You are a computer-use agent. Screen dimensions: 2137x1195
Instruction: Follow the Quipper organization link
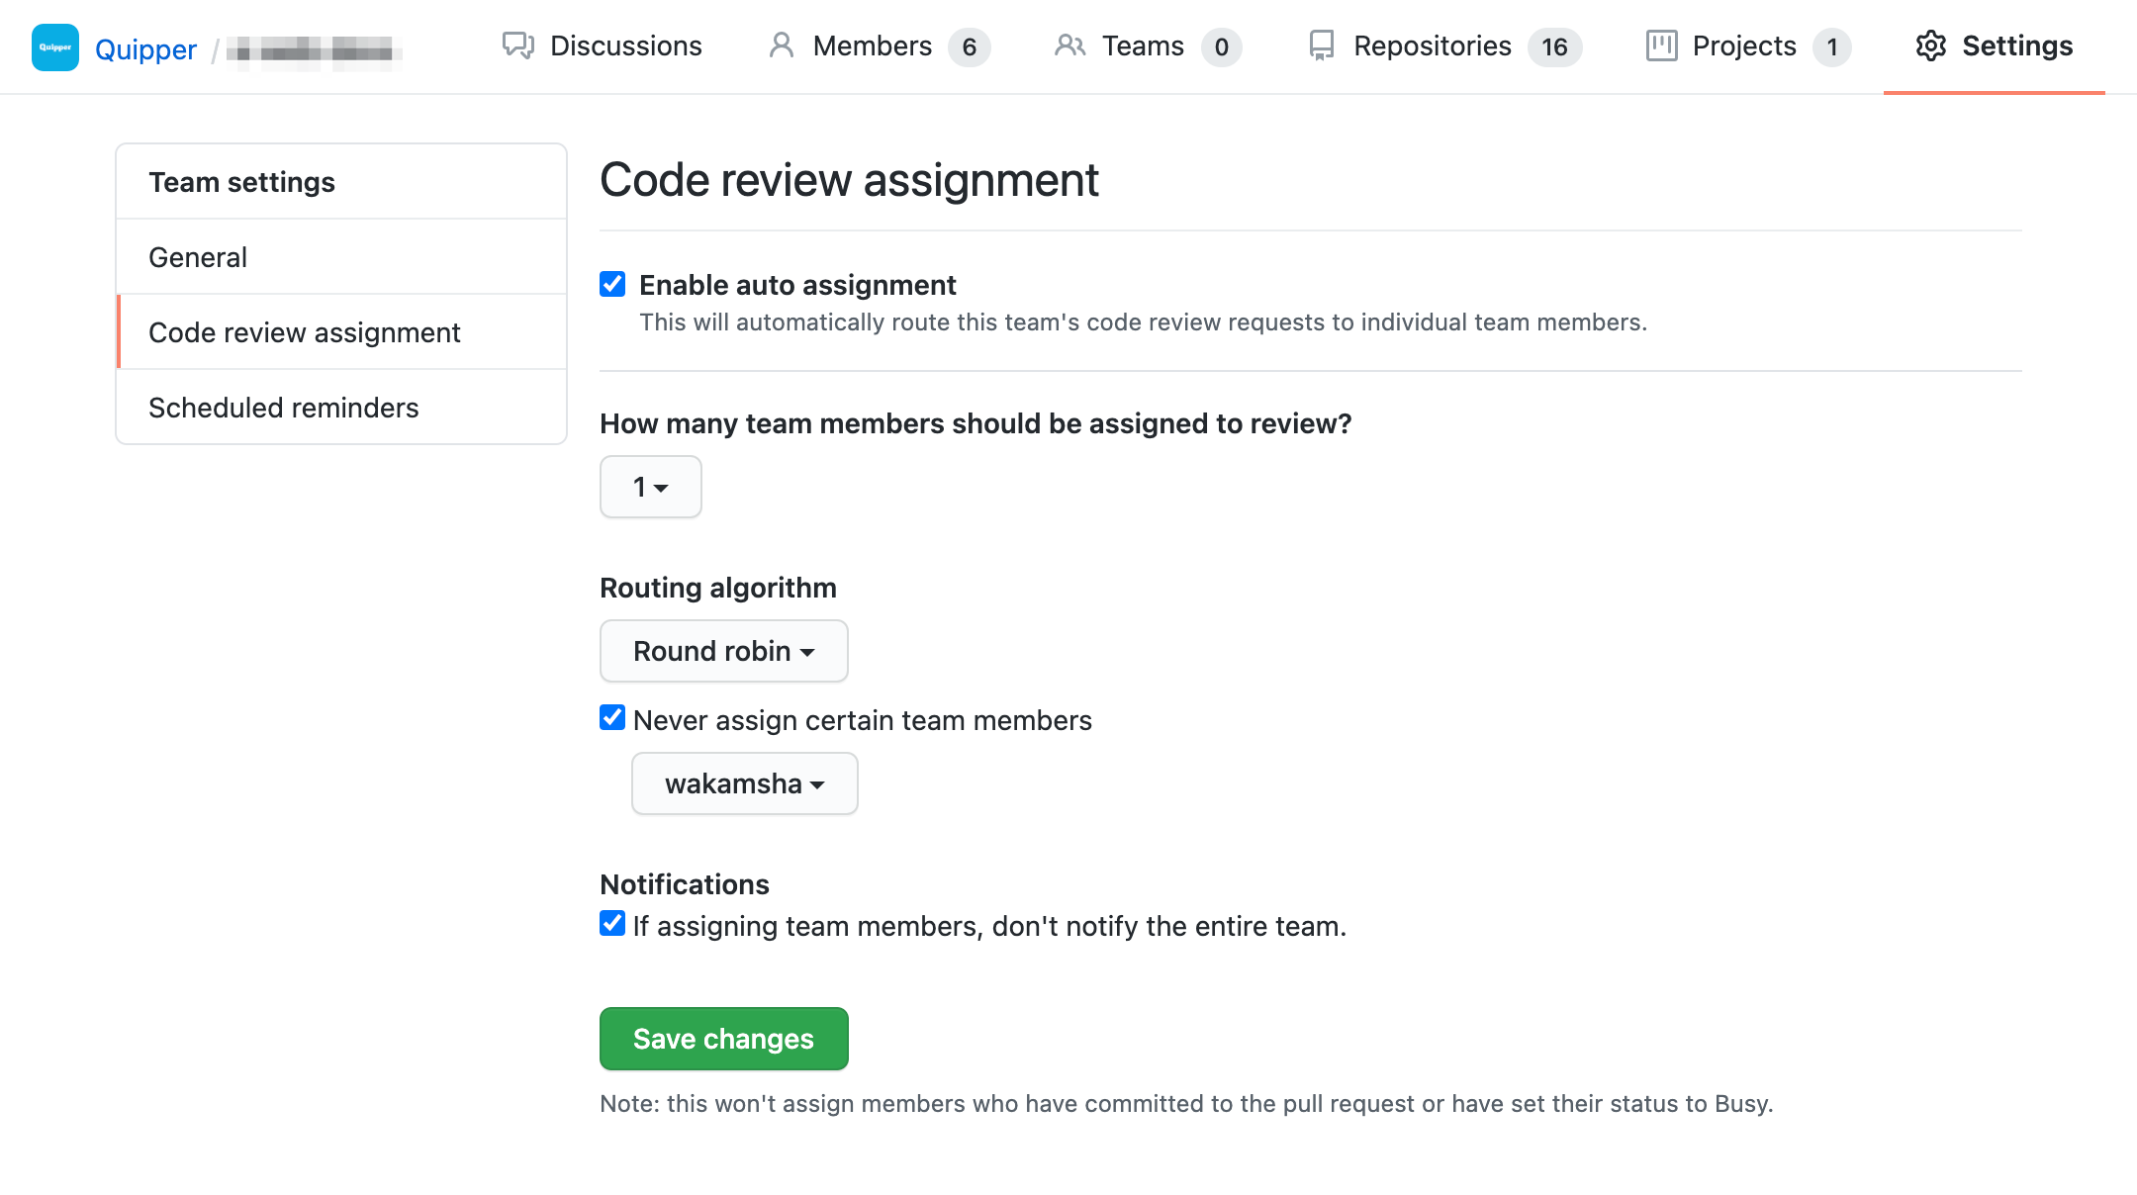click(145, 48)
